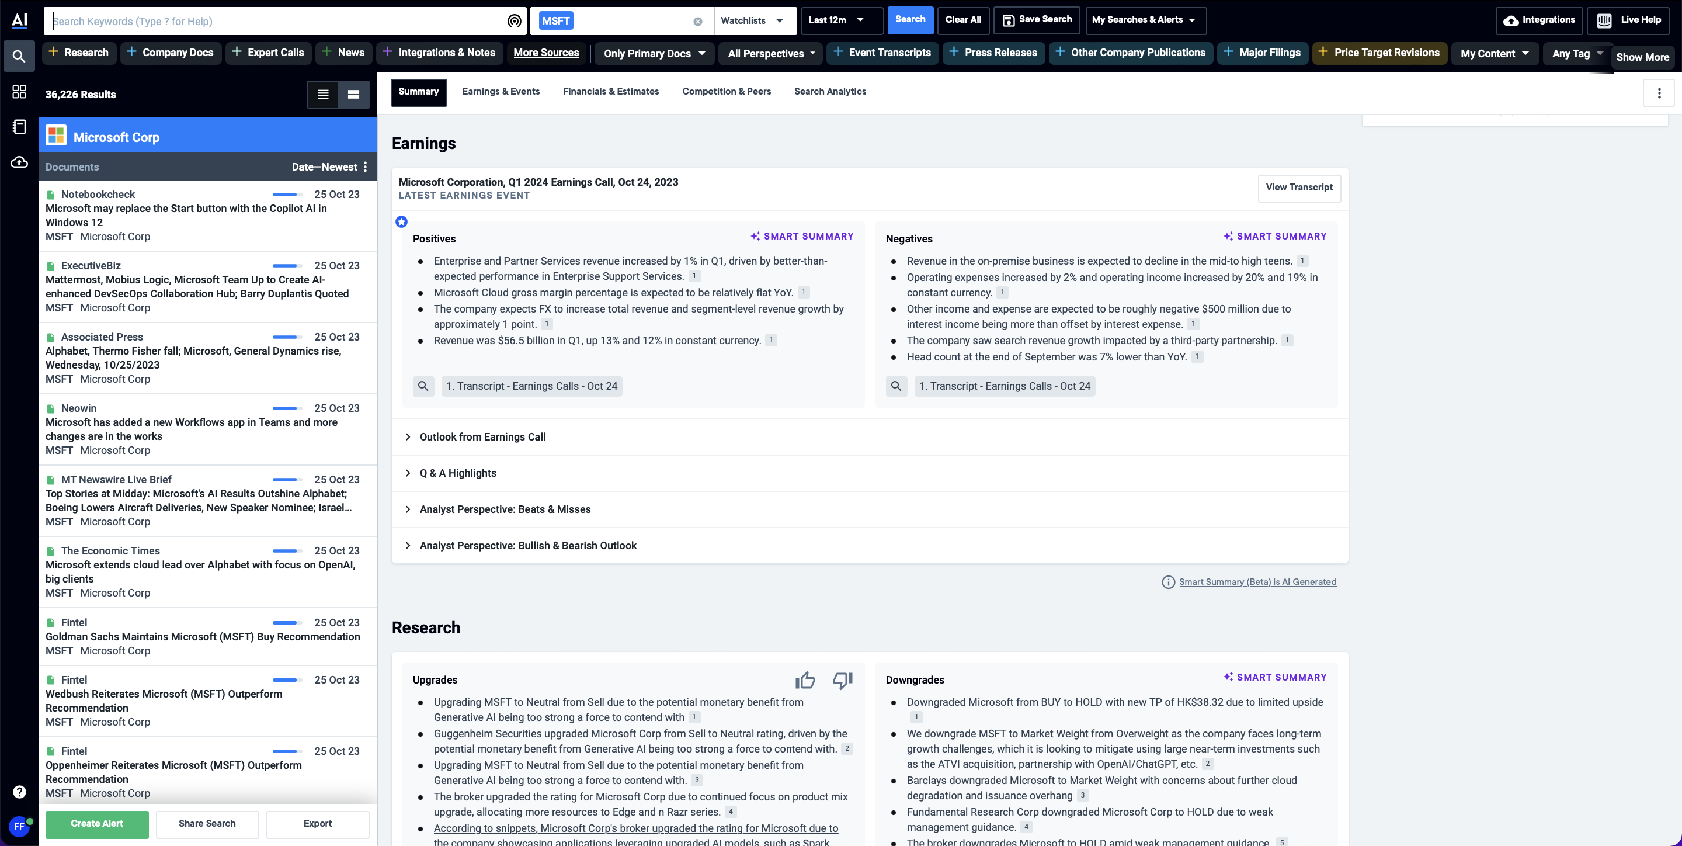Image resolution: width=1682 pixels, height=846 pixels.
Task: Click the magnifier icon under Positives
Action: [x=423, y=386]
